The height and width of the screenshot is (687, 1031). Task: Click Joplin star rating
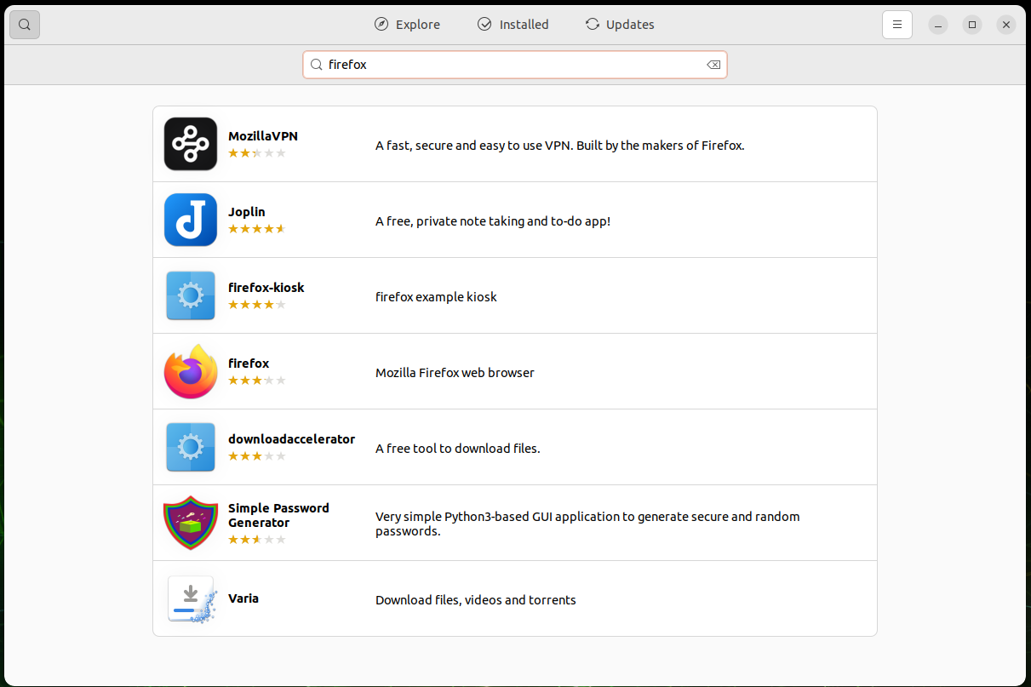[x=257, y=229]
